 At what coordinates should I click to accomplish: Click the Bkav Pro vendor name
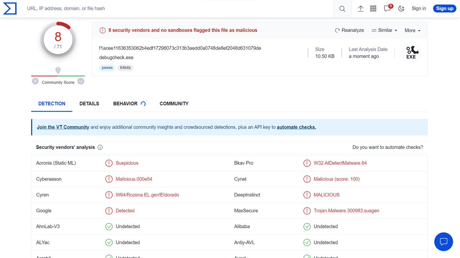tap(244, 163)
